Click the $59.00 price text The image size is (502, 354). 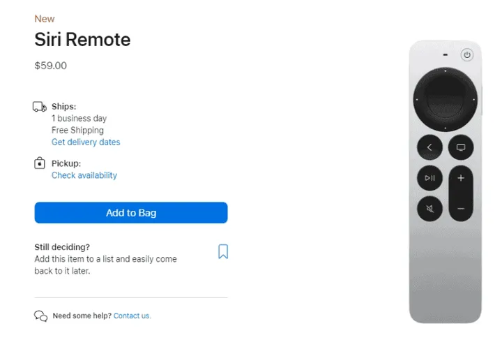coord(51,66)
